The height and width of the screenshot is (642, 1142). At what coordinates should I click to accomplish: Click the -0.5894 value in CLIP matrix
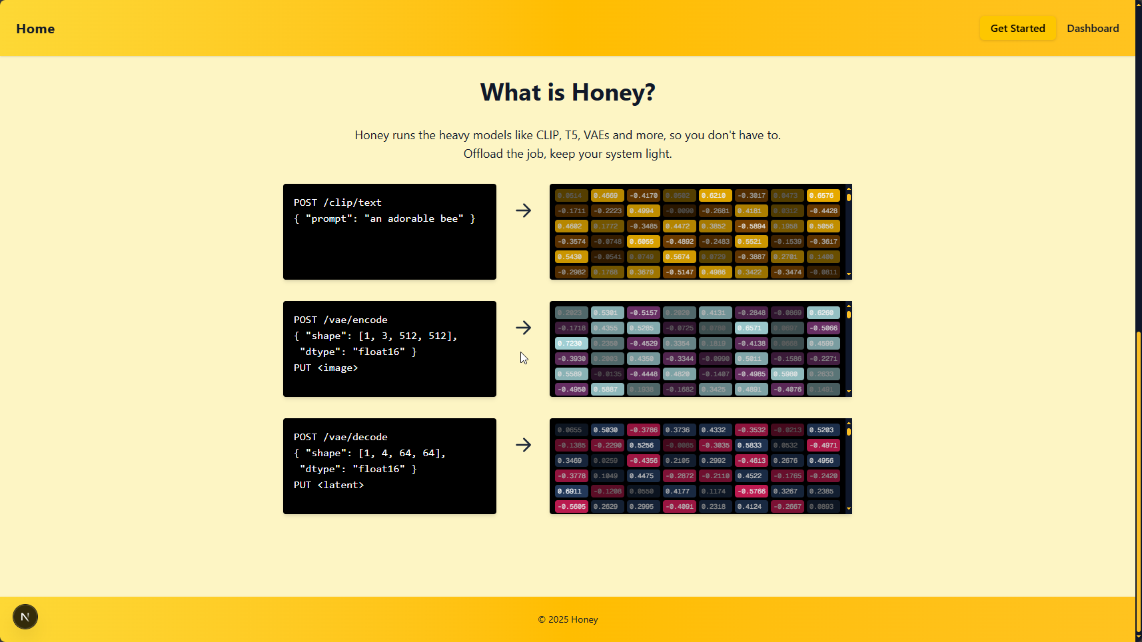point(752,226)
